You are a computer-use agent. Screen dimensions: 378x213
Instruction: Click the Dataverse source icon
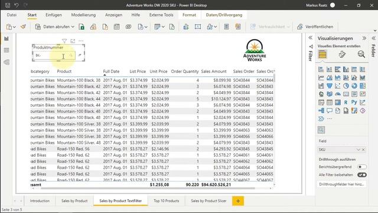coord(128,27)
